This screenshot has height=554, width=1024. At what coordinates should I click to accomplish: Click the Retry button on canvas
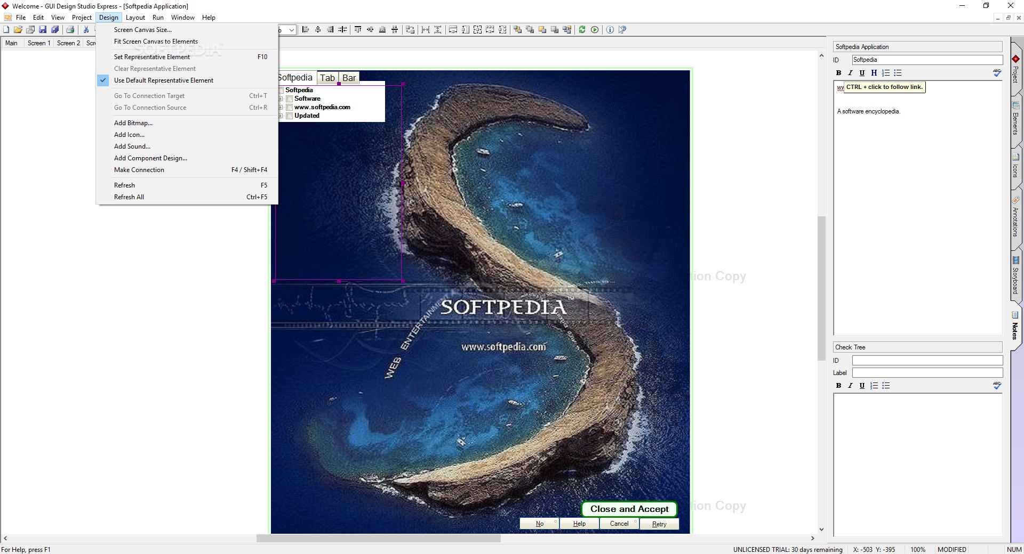coord(659,524)
